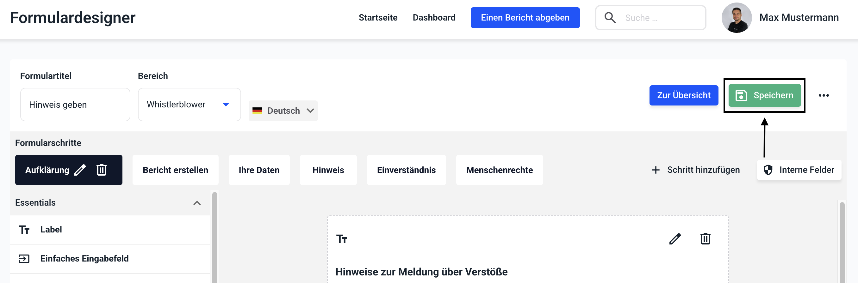
Task: Click the Speichern button
Action: tap(764, 95)
